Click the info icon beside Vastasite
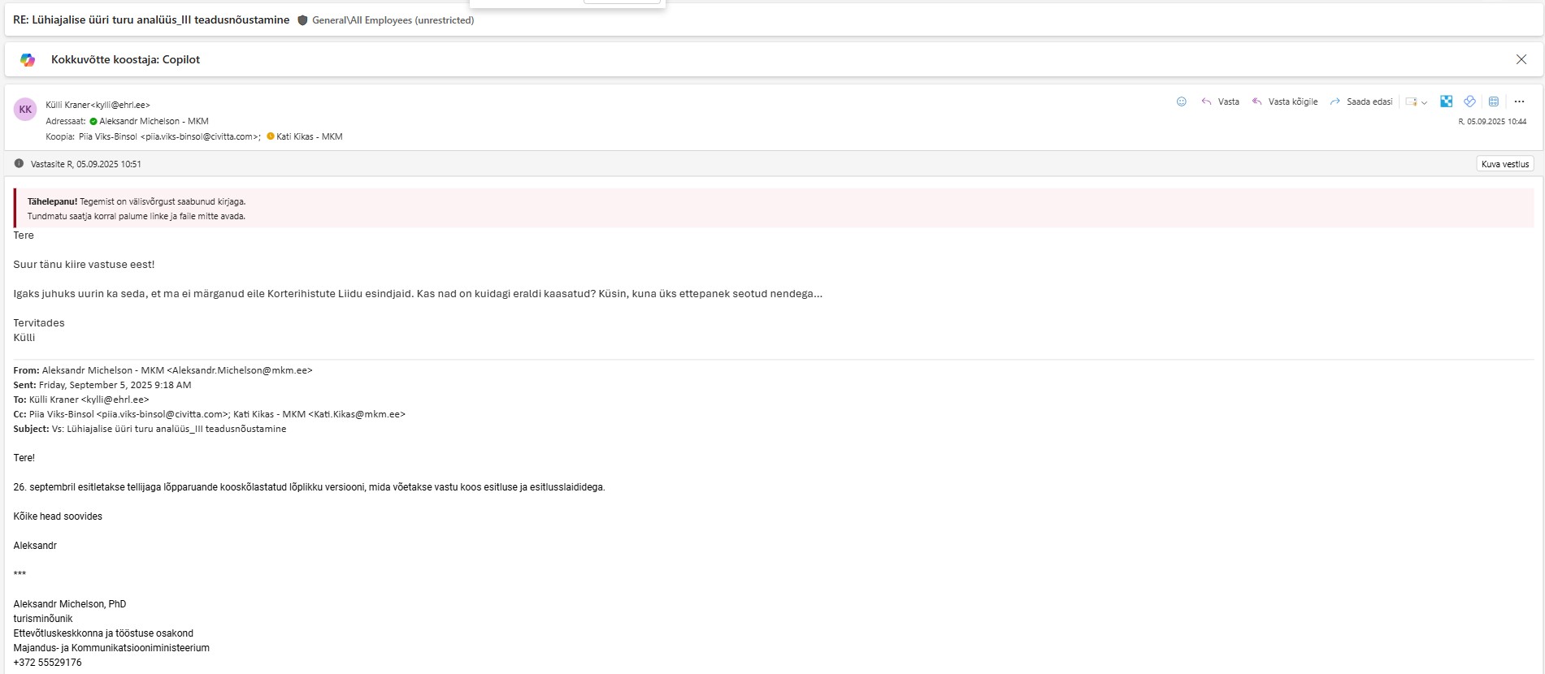 (x=19, y=164)
